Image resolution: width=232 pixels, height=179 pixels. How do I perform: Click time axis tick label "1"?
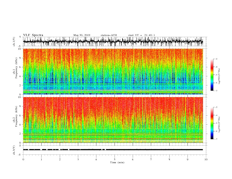[41, 159]
